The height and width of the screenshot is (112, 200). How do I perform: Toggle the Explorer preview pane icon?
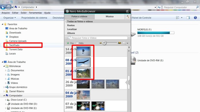[188, 18]
